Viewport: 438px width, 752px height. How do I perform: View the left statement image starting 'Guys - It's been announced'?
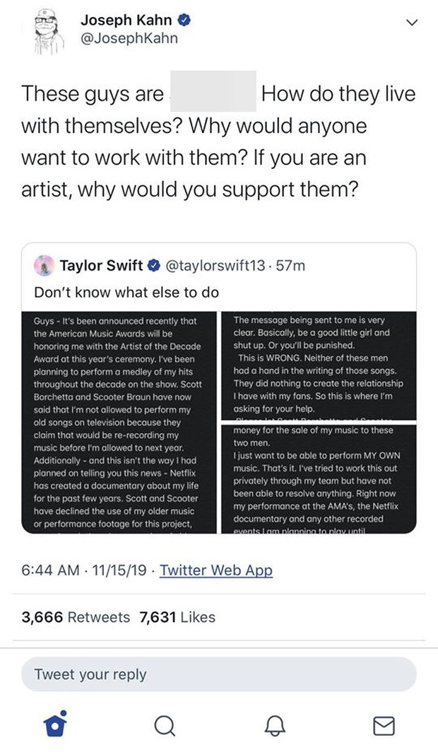pos(119,423)
